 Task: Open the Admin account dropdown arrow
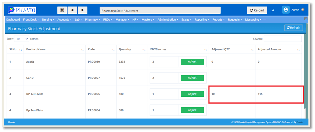303,10
